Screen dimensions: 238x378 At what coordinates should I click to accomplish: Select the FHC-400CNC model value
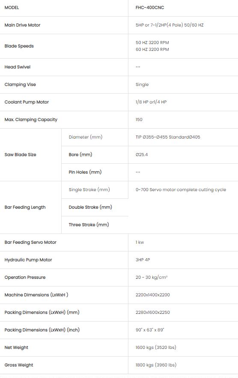point(150,7)
